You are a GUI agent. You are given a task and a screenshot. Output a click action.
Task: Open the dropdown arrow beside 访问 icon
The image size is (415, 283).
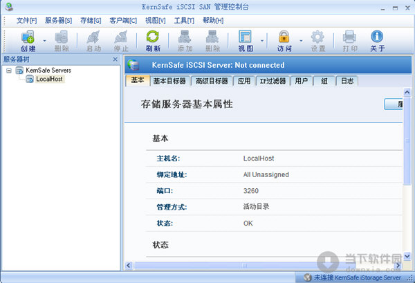tap(301, 41)
